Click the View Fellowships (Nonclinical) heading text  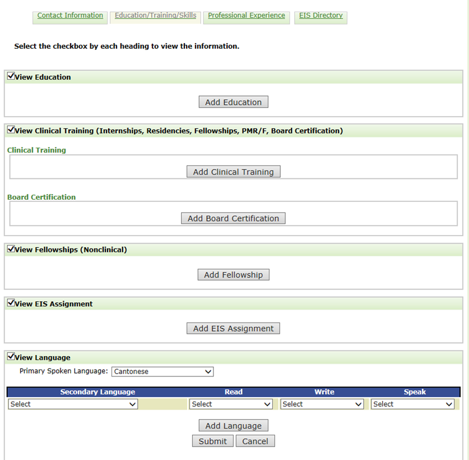71,250
